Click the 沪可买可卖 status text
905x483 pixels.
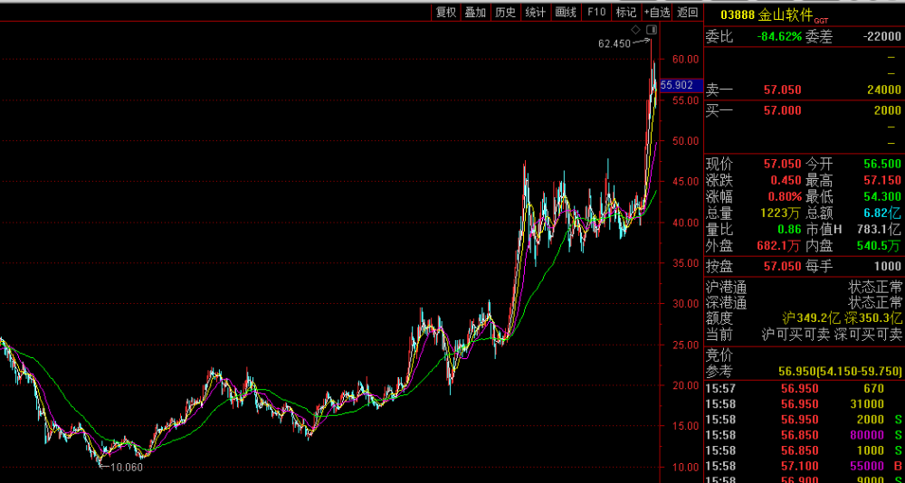[795, 334]
